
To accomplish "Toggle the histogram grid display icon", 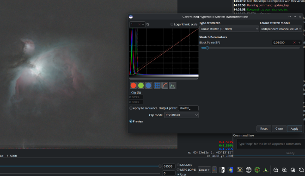I will click(x=157, y=85).
